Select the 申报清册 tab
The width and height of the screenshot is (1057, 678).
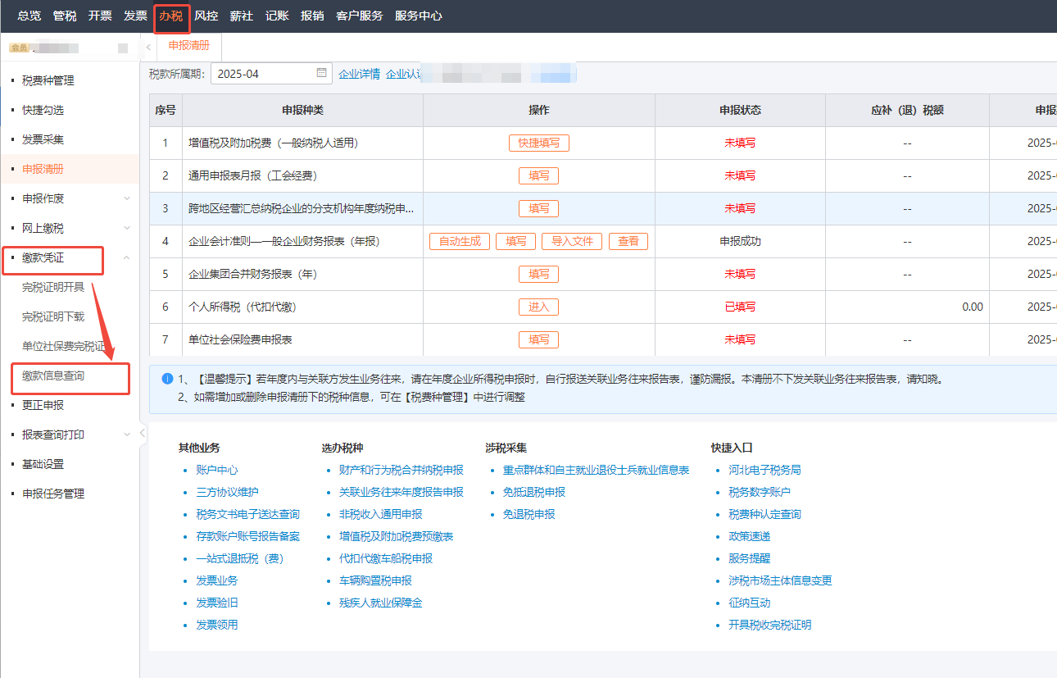[x=188, y=46]
